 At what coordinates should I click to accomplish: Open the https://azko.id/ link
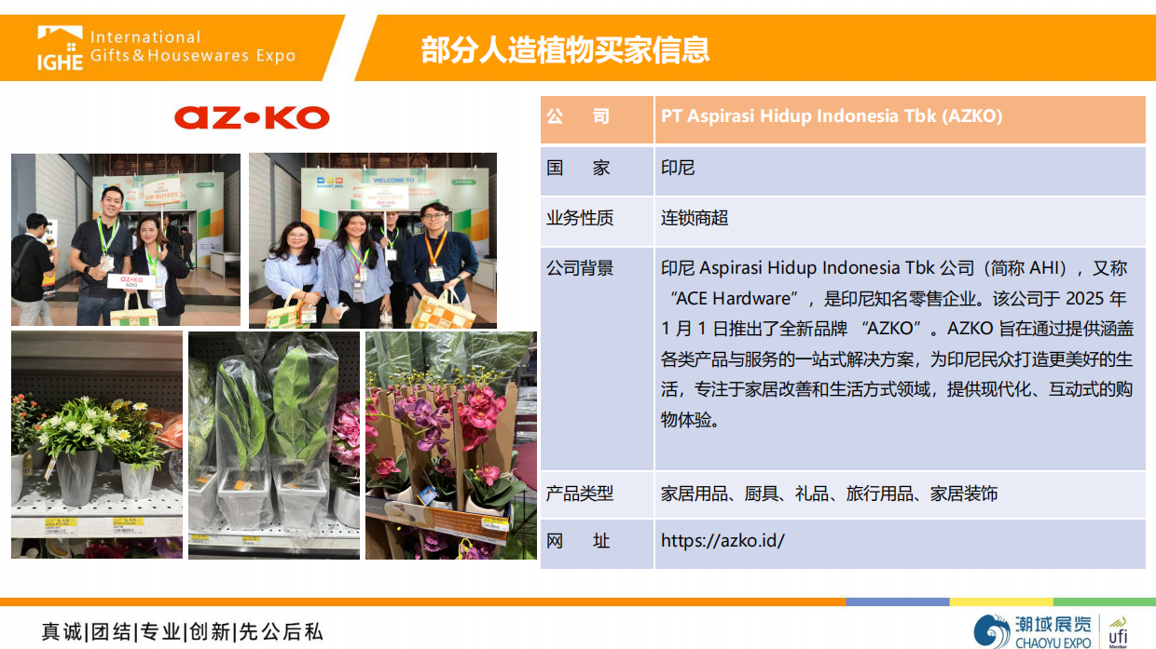[722, 540]
